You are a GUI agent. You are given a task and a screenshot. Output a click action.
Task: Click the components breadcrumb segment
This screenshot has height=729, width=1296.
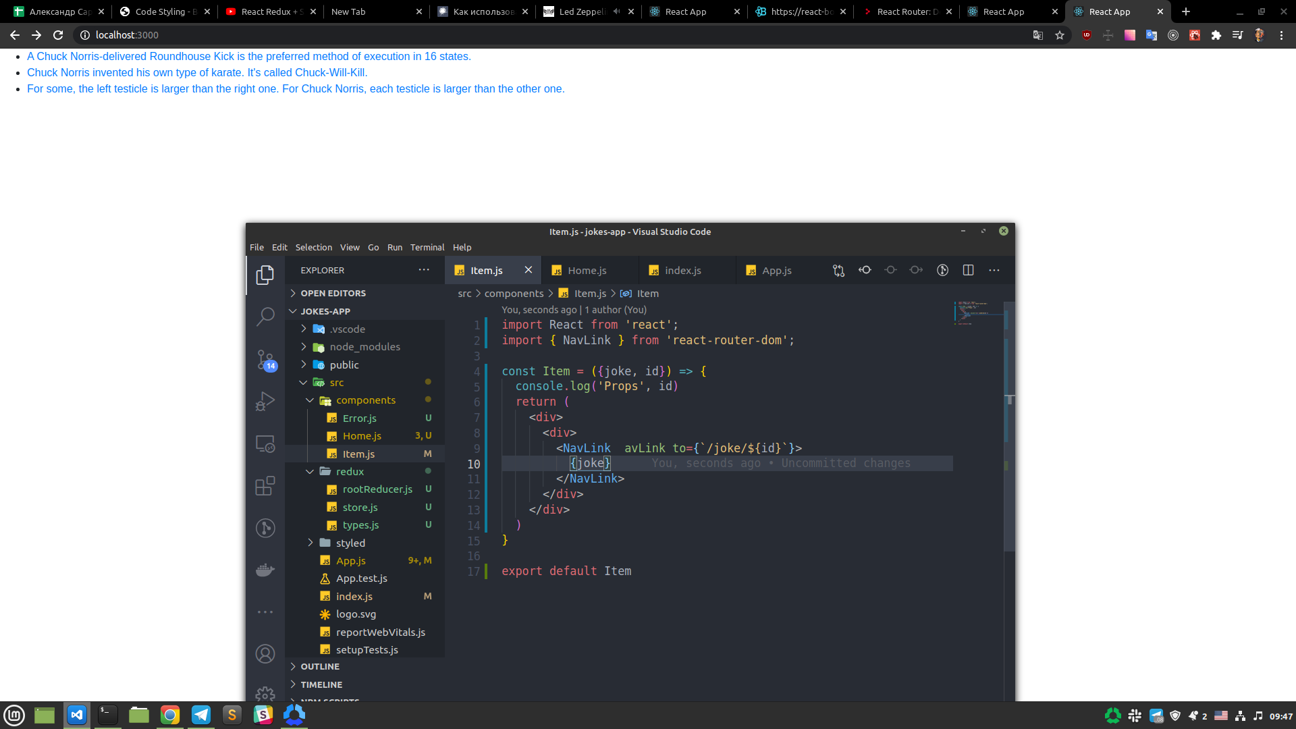[514, 294]
